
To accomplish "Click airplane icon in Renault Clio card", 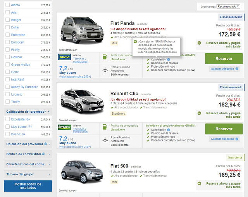I will (105, 140).
